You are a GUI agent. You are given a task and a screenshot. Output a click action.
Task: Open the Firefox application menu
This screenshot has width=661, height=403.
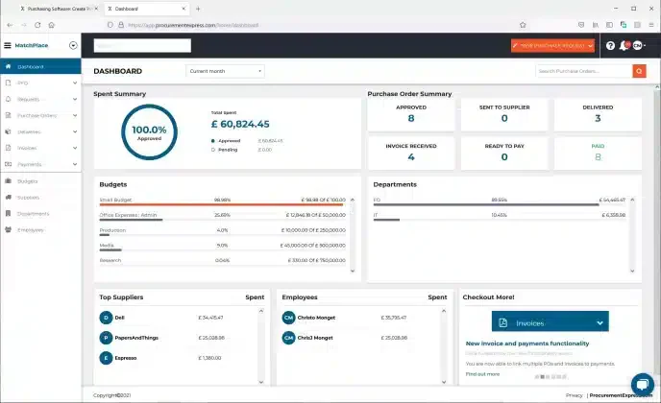(x=651, y=25)
